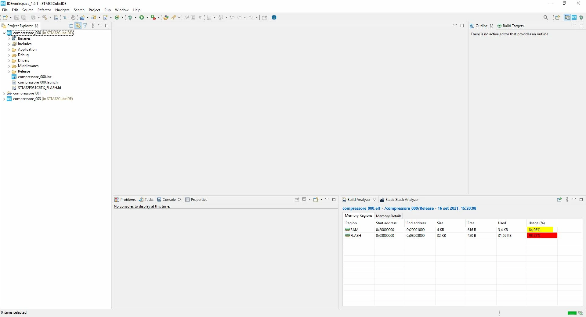Select the Release folder
This screenshot has height=317, width=586.
coord(24,71)
